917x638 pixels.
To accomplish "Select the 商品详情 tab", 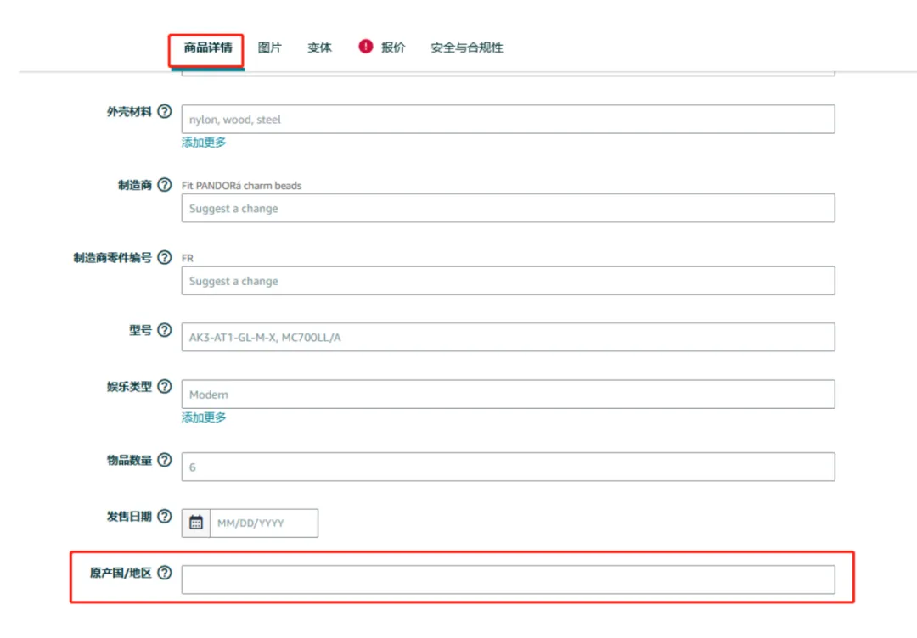I will [x=208, y=48].
